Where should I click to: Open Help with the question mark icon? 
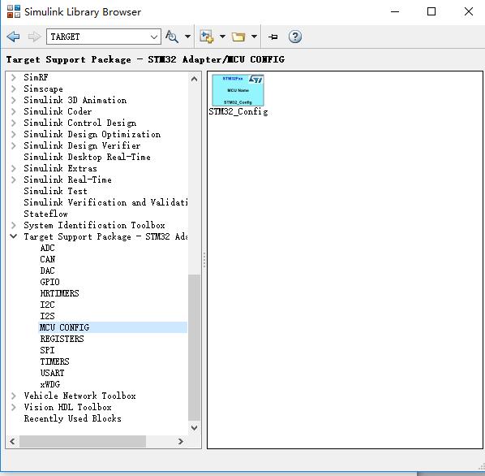[295, 37]
